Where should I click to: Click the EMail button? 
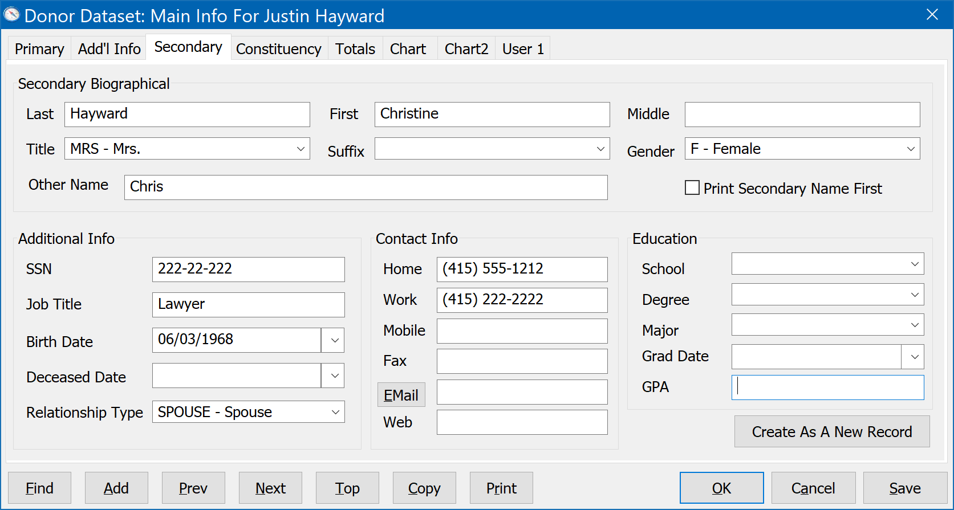coord(401,395)
